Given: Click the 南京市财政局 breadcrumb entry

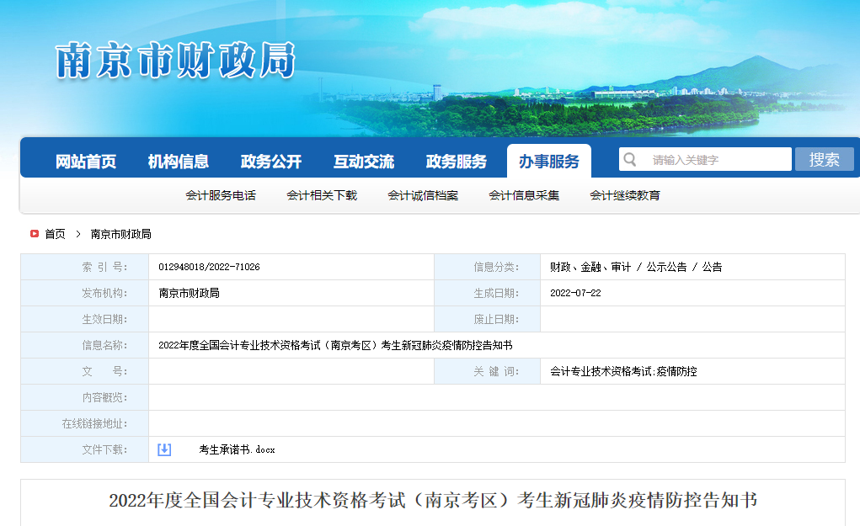Looking at the screenshot, I should click(120, 234).
